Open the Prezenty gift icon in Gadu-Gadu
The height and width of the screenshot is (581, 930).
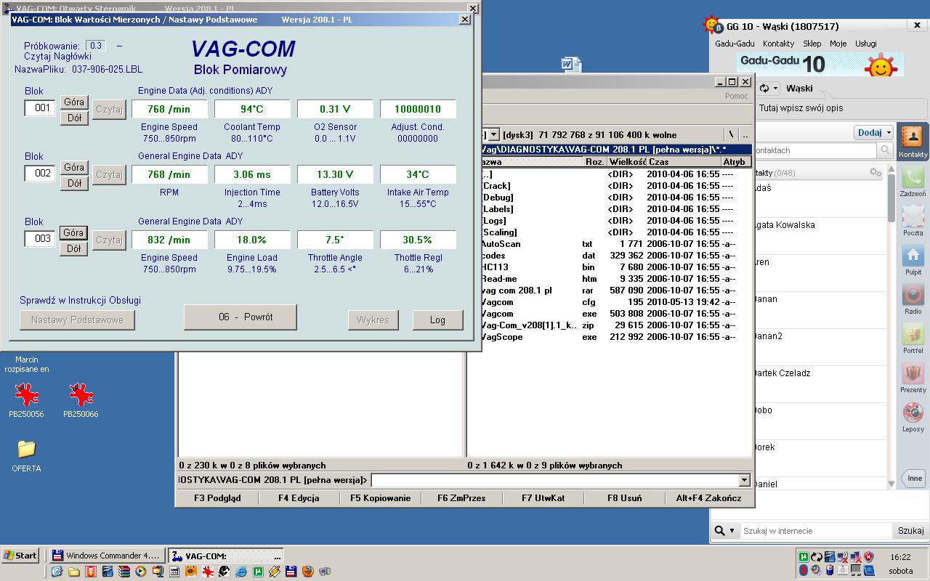913,377
